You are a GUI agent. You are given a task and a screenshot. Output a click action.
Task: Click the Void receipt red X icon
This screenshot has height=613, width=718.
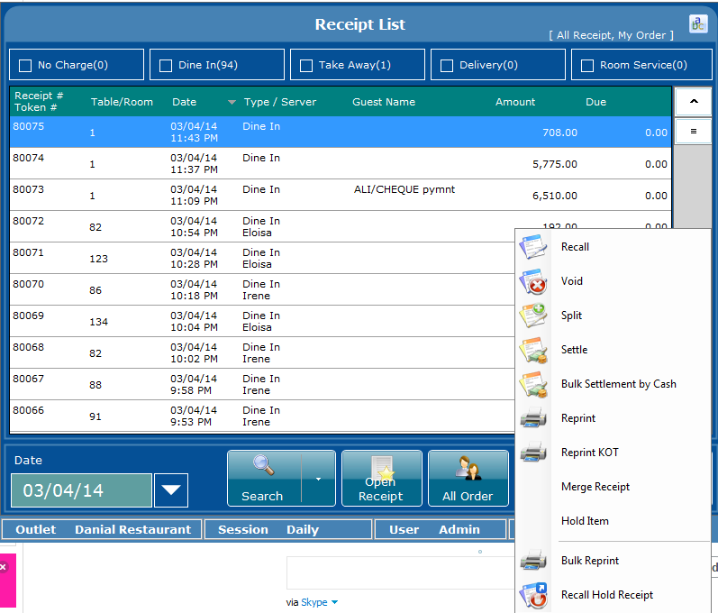pos(533,281)
